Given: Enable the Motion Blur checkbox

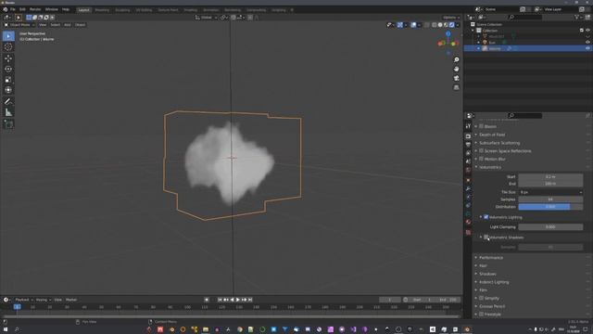Looking at the screenshot, I should pyautogui.click(x=482, y=159).
